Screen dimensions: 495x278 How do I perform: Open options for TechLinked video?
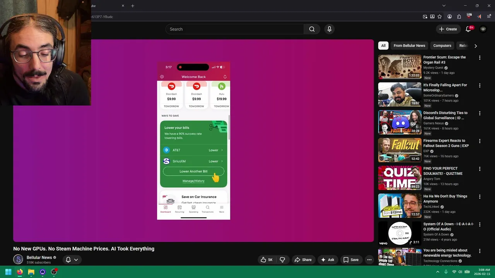(x=480, y=197)
